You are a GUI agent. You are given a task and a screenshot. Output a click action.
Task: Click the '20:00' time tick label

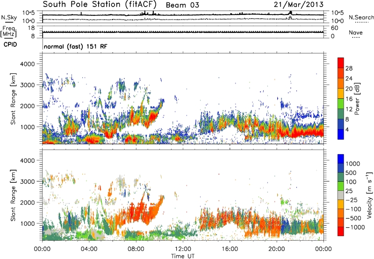click(x=276, y=249)
